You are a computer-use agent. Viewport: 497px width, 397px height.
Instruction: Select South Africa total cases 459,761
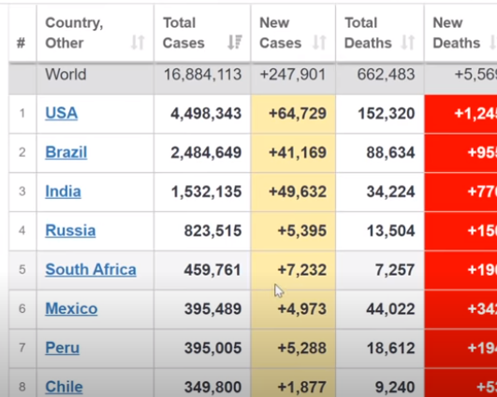coord(212,270)
